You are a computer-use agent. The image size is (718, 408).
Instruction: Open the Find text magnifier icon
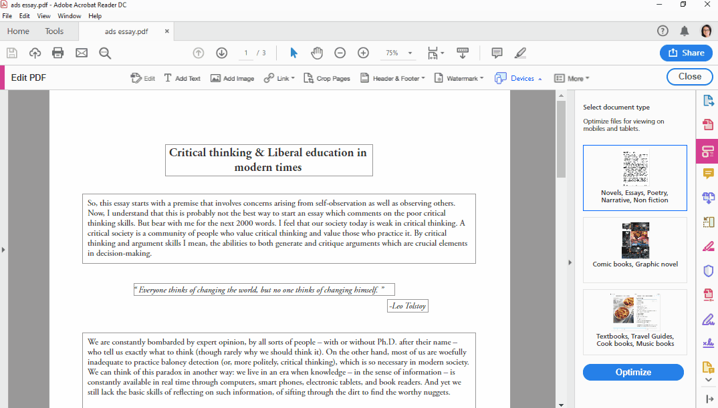point(105,53)
